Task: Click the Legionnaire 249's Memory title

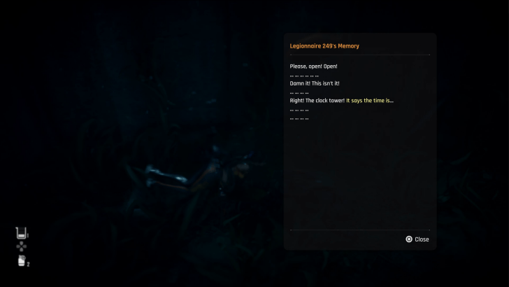Action: point(324,46)
